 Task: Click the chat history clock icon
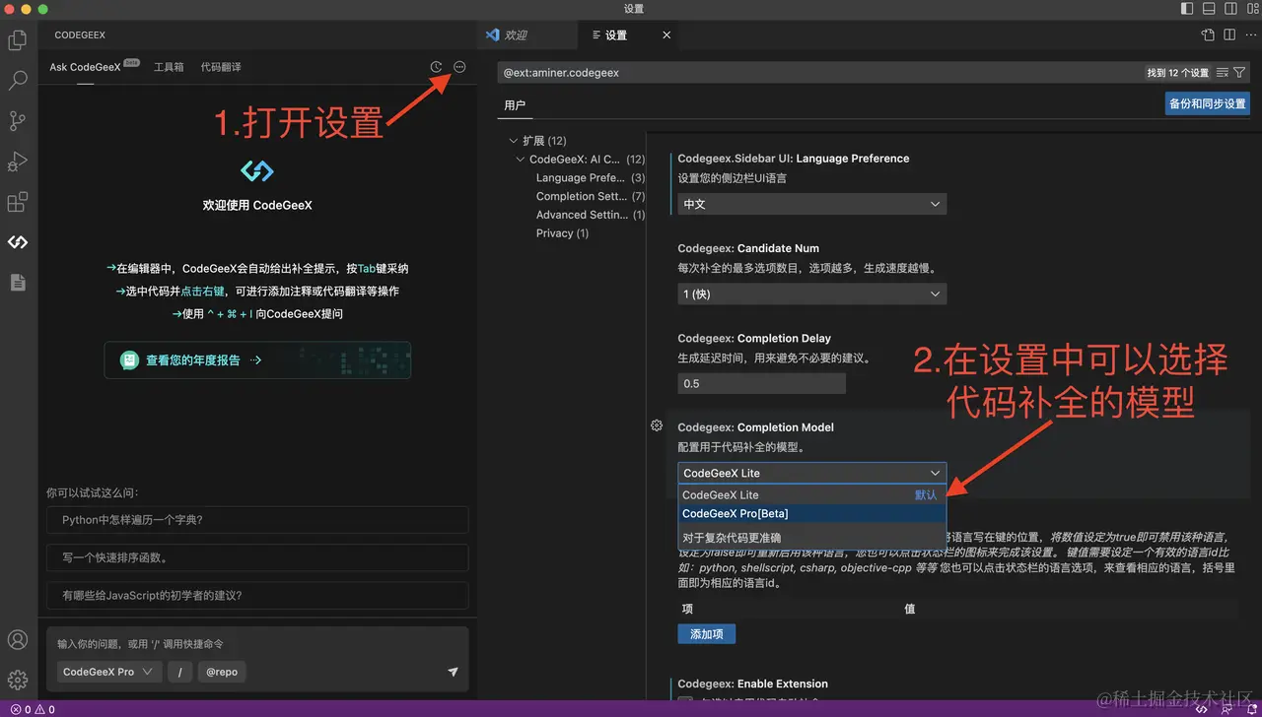click(x=437, y=67)
